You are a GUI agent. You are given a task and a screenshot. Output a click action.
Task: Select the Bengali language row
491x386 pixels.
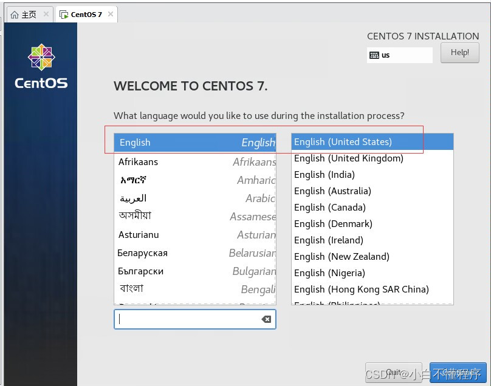(195, 289)
